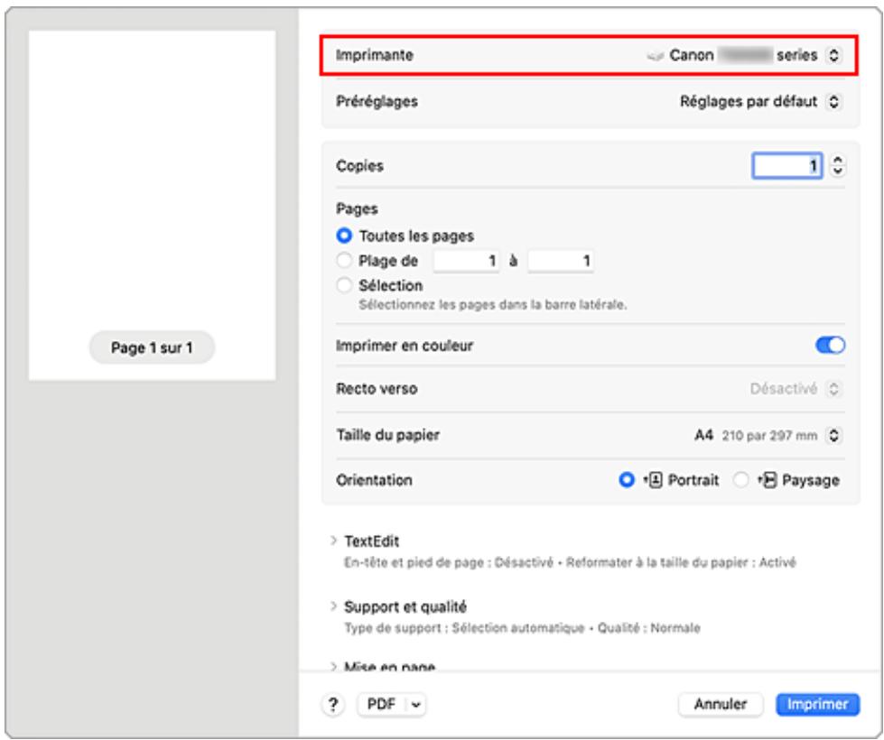Screen dimensions: 884x740
Task: Select the Plage de radio button
Action: pyautogui.click(x=341, y=261)
